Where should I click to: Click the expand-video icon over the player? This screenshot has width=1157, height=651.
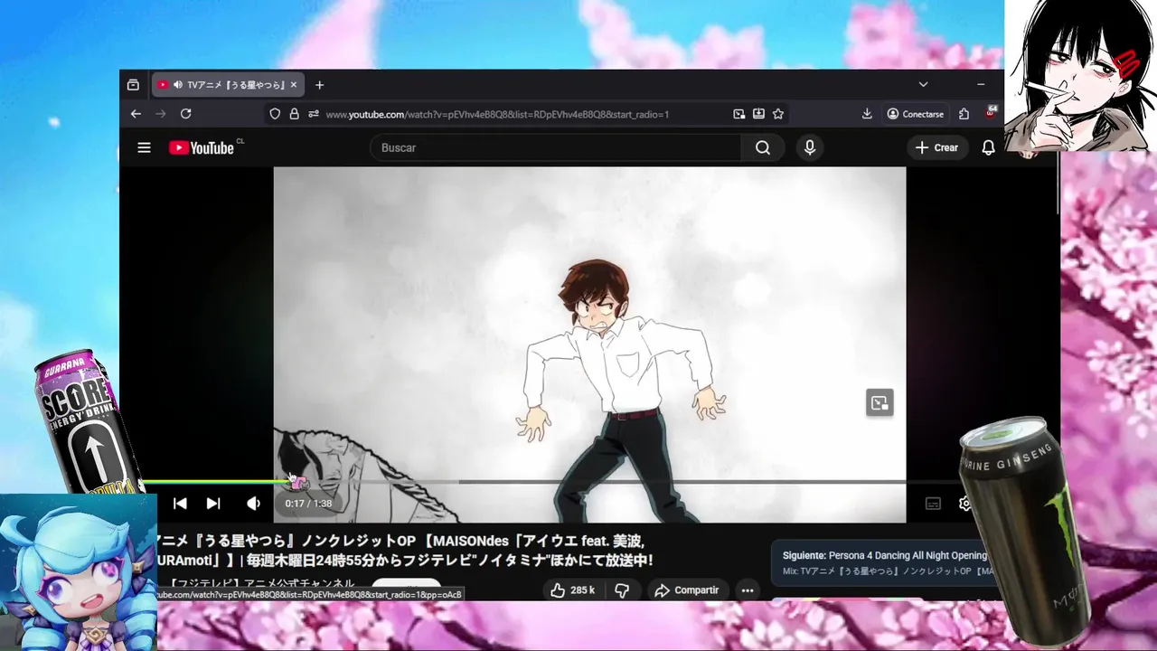pos(880,403)
